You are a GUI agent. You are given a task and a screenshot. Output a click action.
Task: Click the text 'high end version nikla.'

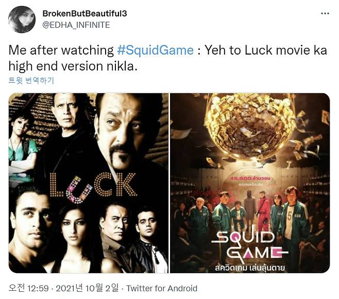73,66
